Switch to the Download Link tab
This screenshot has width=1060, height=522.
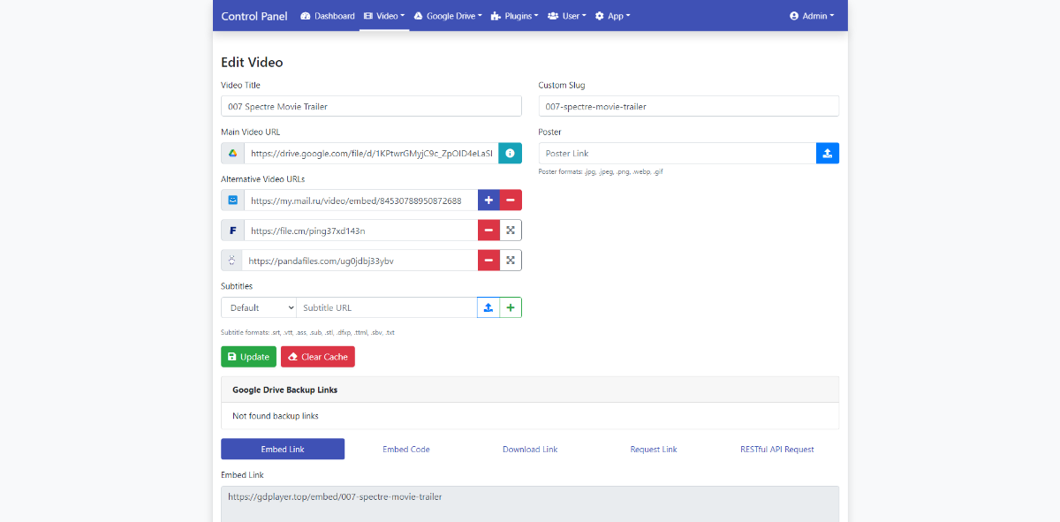(530, 449)
